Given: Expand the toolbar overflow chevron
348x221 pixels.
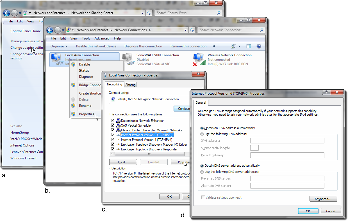Looking at the screenshot, I should [x=214, y=46].
